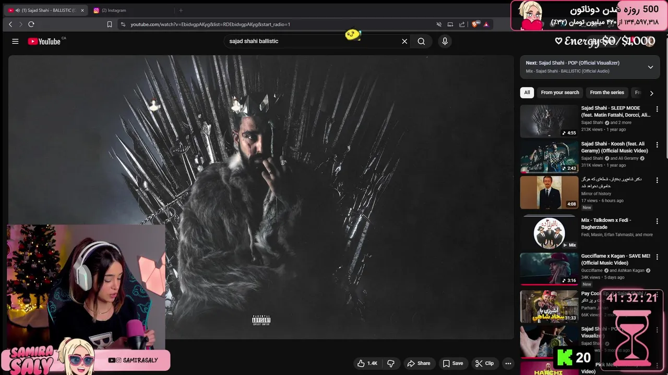The height and width of the screenshot is (375, 668).
Task: Select the All filter chip
Action: 527,93
